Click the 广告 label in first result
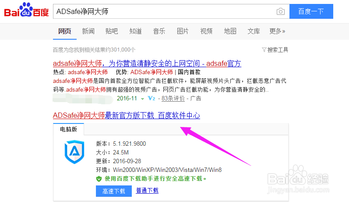 point(196,98)
